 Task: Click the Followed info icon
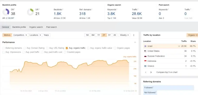click(153, 87)
